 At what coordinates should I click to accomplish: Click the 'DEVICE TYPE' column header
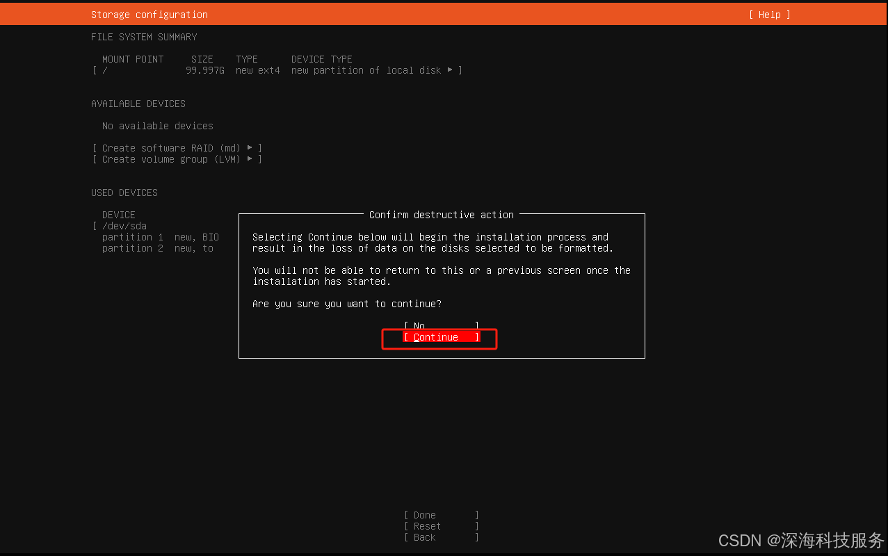pyautogui.click(x=322, y=59)
